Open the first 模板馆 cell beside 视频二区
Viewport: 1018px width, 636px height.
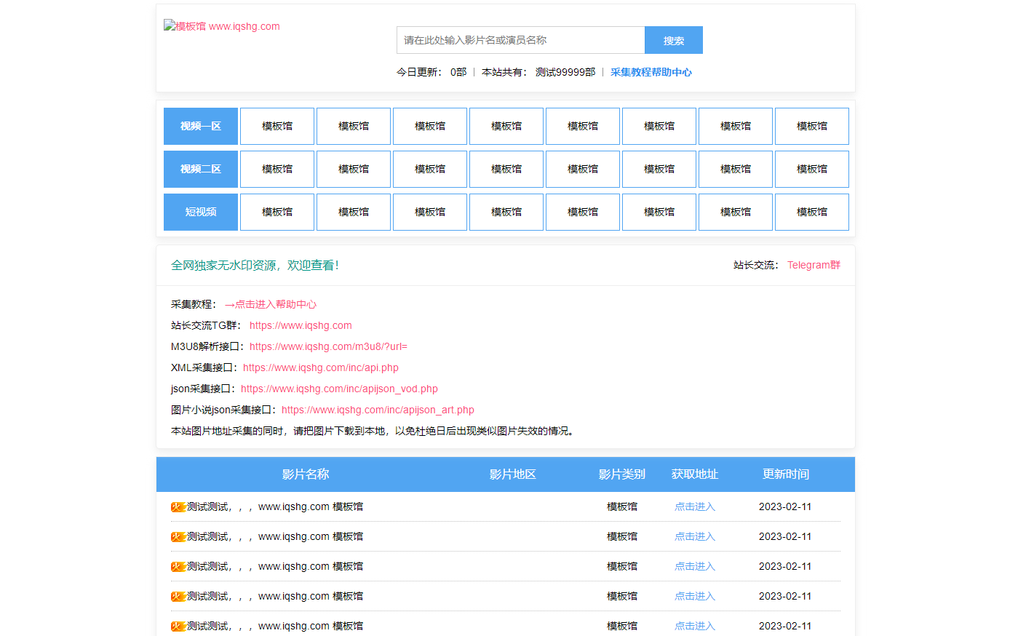[x=277, y=170]
